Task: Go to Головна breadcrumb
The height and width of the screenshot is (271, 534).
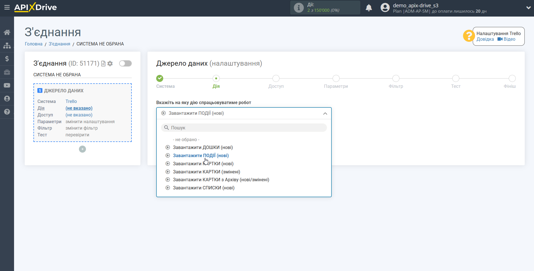Action: coord(34,44)
